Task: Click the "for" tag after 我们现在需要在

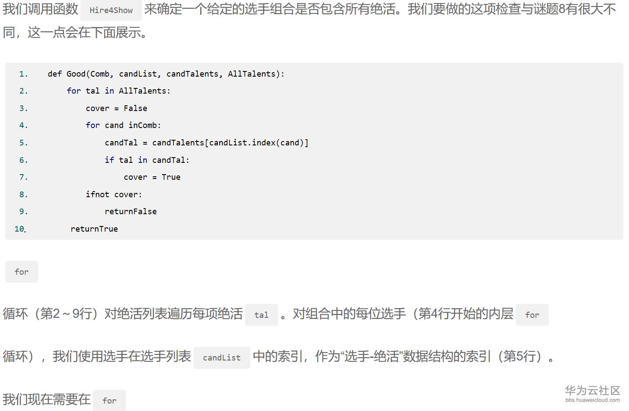Action: click(109, 401)
